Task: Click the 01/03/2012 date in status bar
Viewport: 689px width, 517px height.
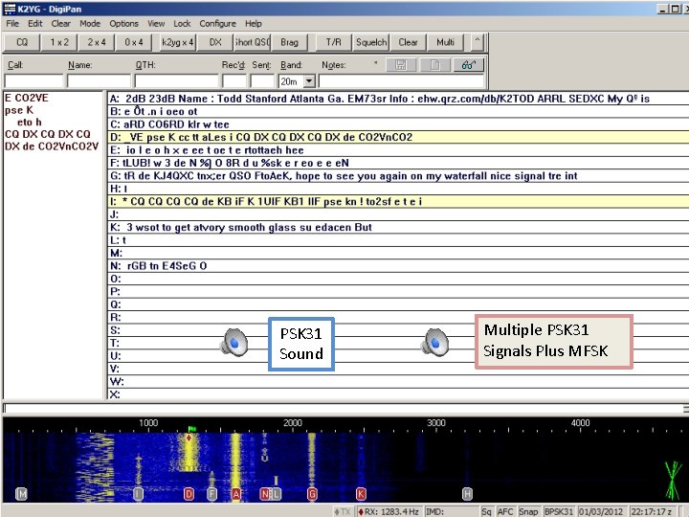Action: pos(601,511)
